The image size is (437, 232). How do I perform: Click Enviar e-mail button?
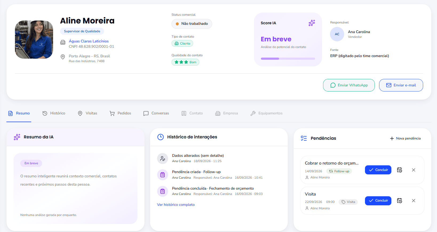coord(401,85)
